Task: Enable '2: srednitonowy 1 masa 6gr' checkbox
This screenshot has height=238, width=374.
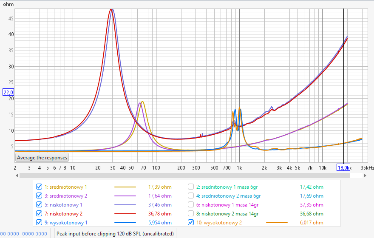Action: (191, 187)
